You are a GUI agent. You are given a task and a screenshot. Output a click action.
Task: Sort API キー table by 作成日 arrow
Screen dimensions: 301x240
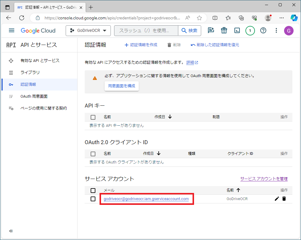[170, 117]
